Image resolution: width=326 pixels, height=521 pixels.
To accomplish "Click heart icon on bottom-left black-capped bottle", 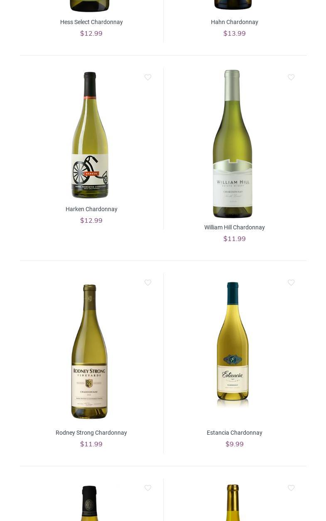I will click(148, 488).
